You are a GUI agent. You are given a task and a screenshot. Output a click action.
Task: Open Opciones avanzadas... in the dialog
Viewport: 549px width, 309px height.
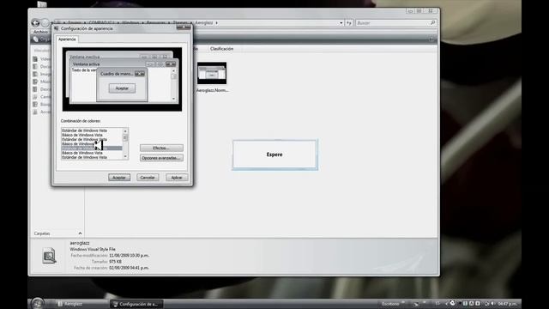161,158
